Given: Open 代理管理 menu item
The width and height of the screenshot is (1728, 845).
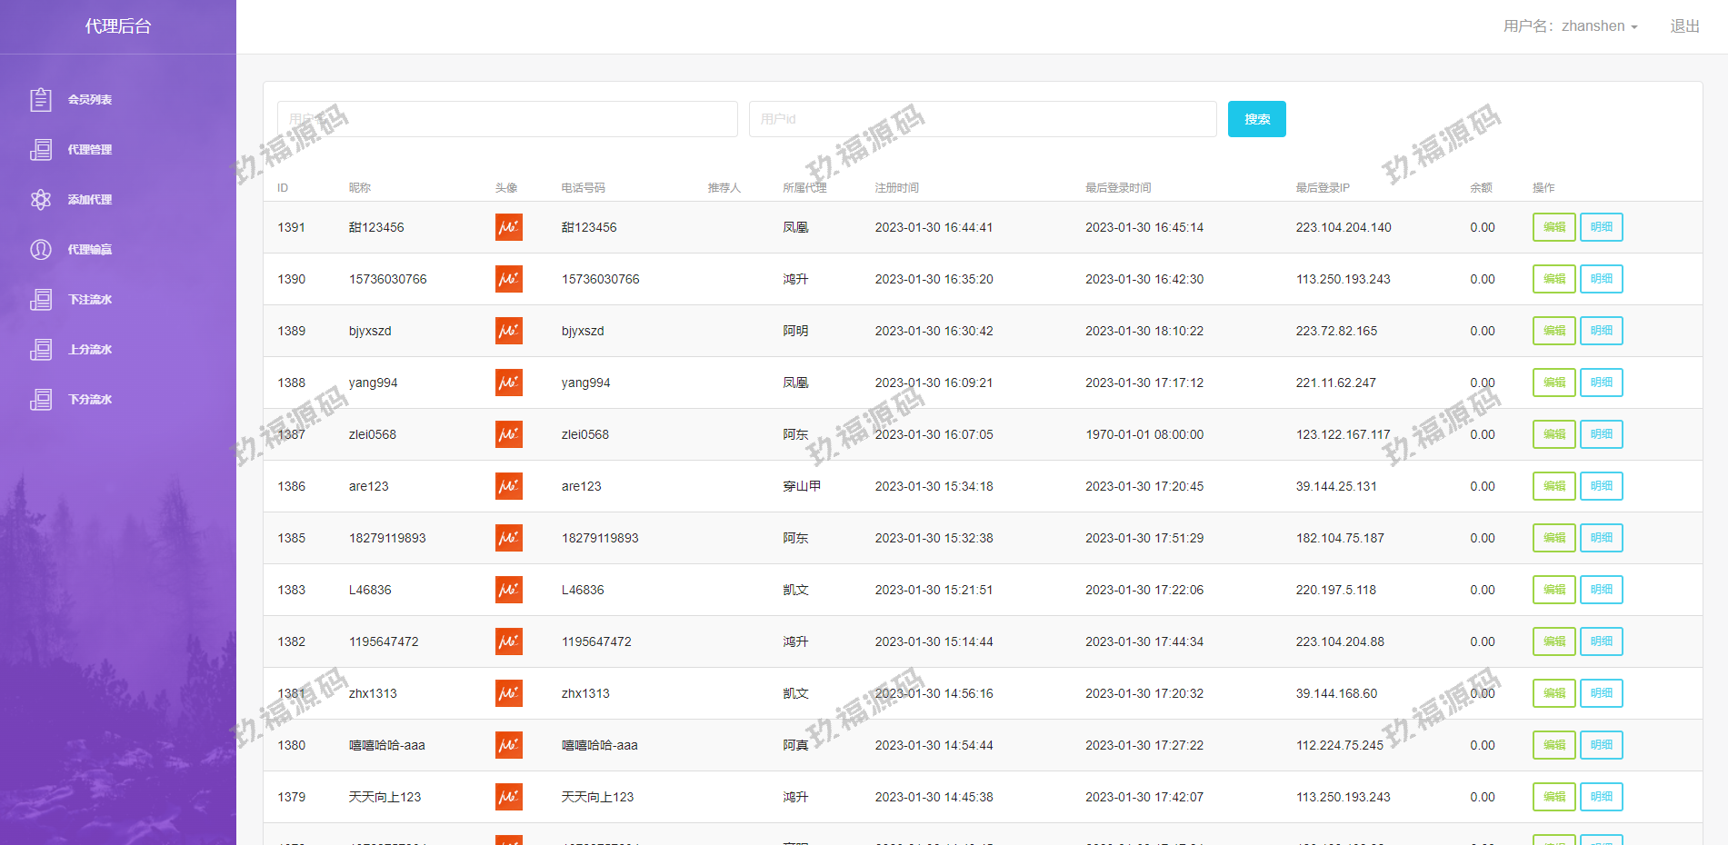Looking at the screenshot, I should coord(90,150).
